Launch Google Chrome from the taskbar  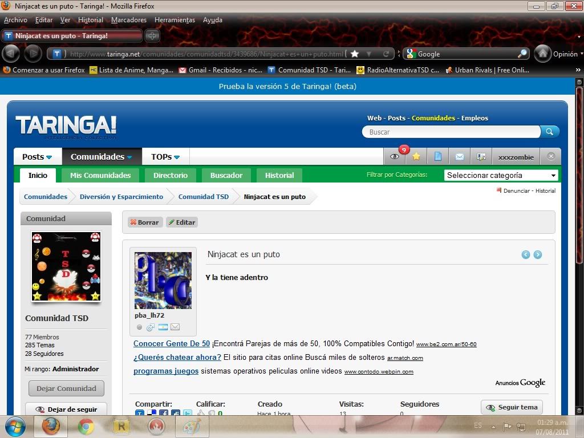pos(86,426)
